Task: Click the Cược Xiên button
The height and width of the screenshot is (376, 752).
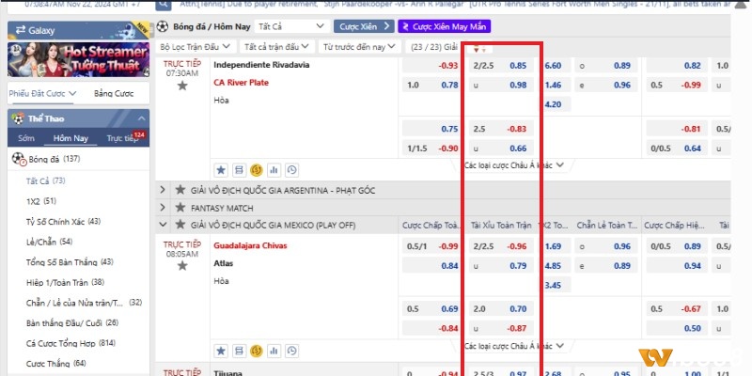Action: [364, 26]
